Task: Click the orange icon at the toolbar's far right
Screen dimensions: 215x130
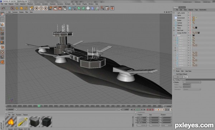Action: click(x=112, y=8)
